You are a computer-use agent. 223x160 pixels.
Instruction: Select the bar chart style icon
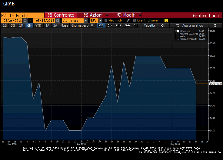tap(118, 26)
